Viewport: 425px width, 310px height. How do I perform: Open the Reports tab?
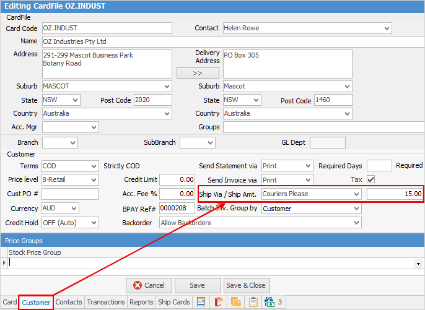point(141,302)
